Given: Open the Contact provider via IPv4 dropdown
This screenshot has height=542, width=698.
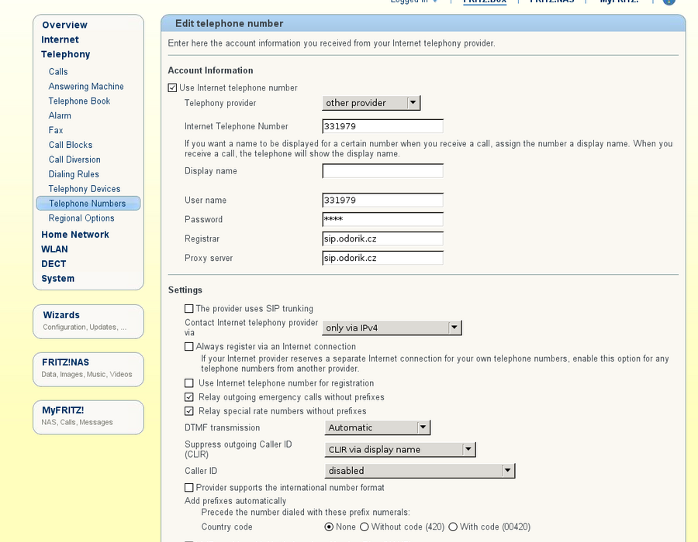Looking at the screenshot, I should pos(392,328).
